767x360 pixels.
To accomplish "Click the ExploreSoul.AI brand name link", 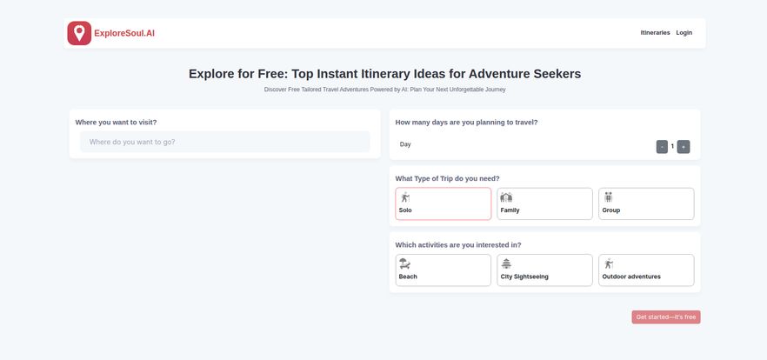I will click(124, 33).
